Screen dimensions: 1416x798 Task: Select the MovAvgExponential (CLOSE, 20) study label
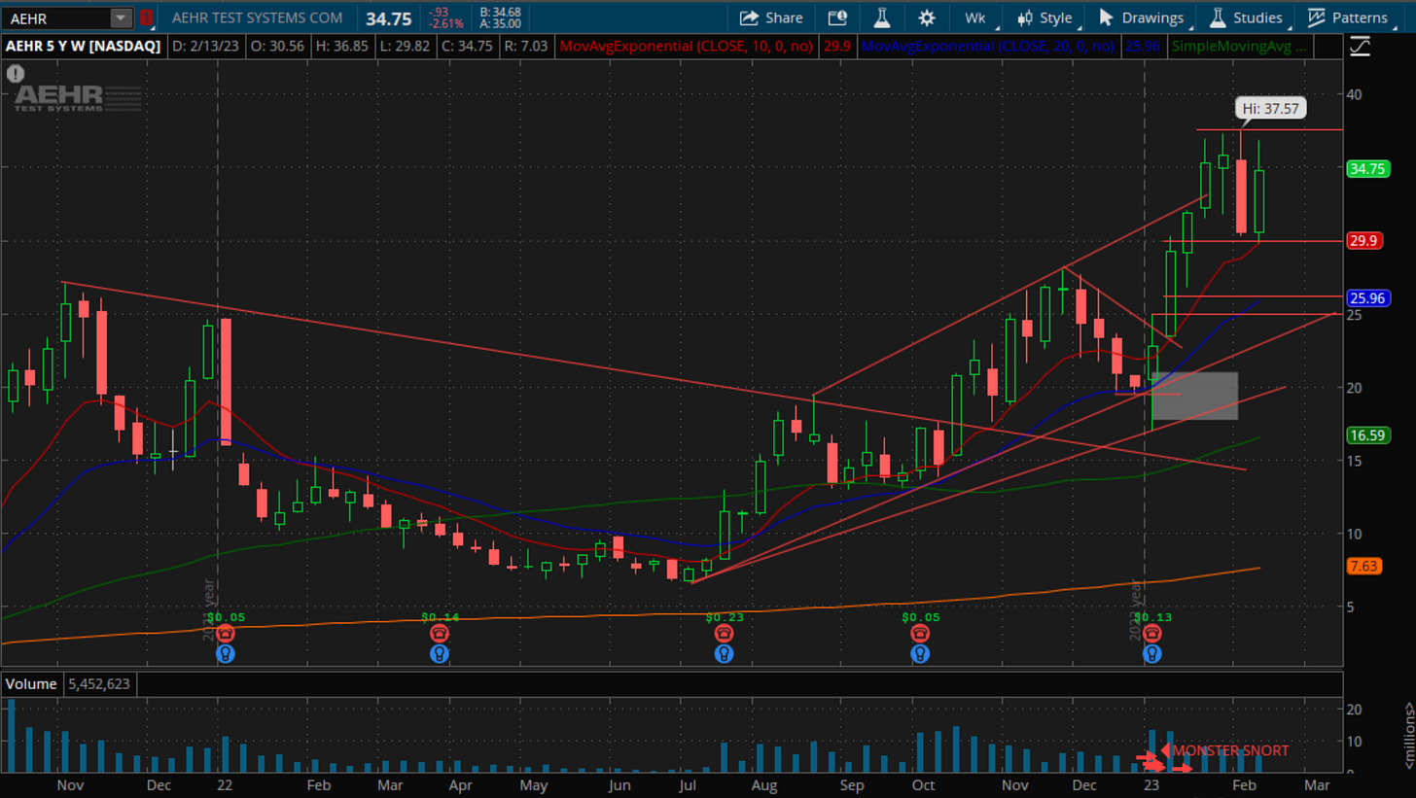tap(989, 46)
